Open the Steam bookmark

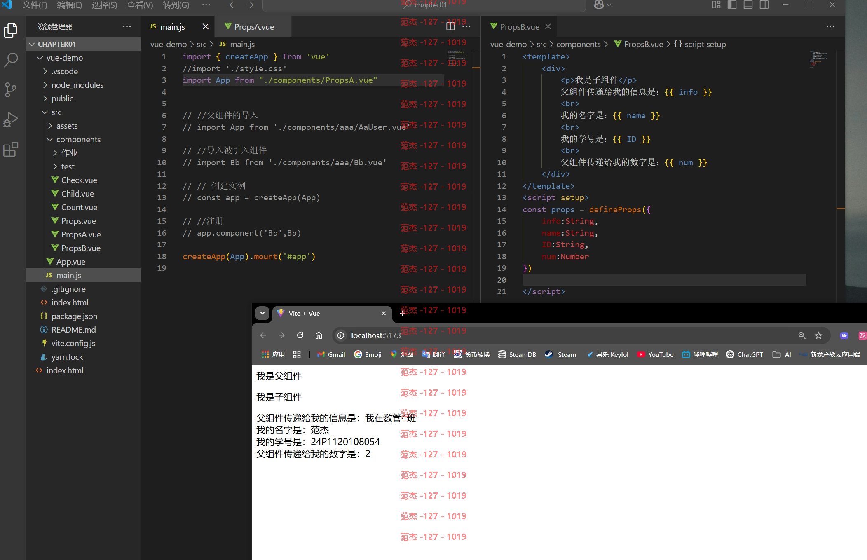pyautogui.click(x=560, y=354)
